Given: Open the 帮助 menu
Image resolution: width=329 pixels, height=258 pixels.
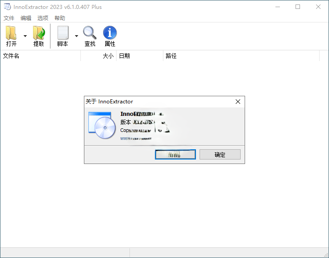Looking at the screenshot, I should coord(59,18).
